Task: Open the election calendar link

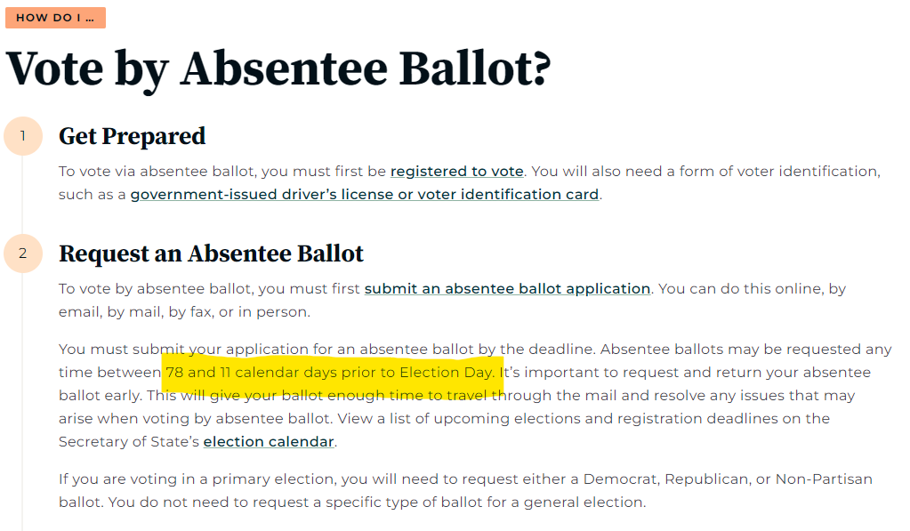Action: pyautogui.click(x=269, y=442)
